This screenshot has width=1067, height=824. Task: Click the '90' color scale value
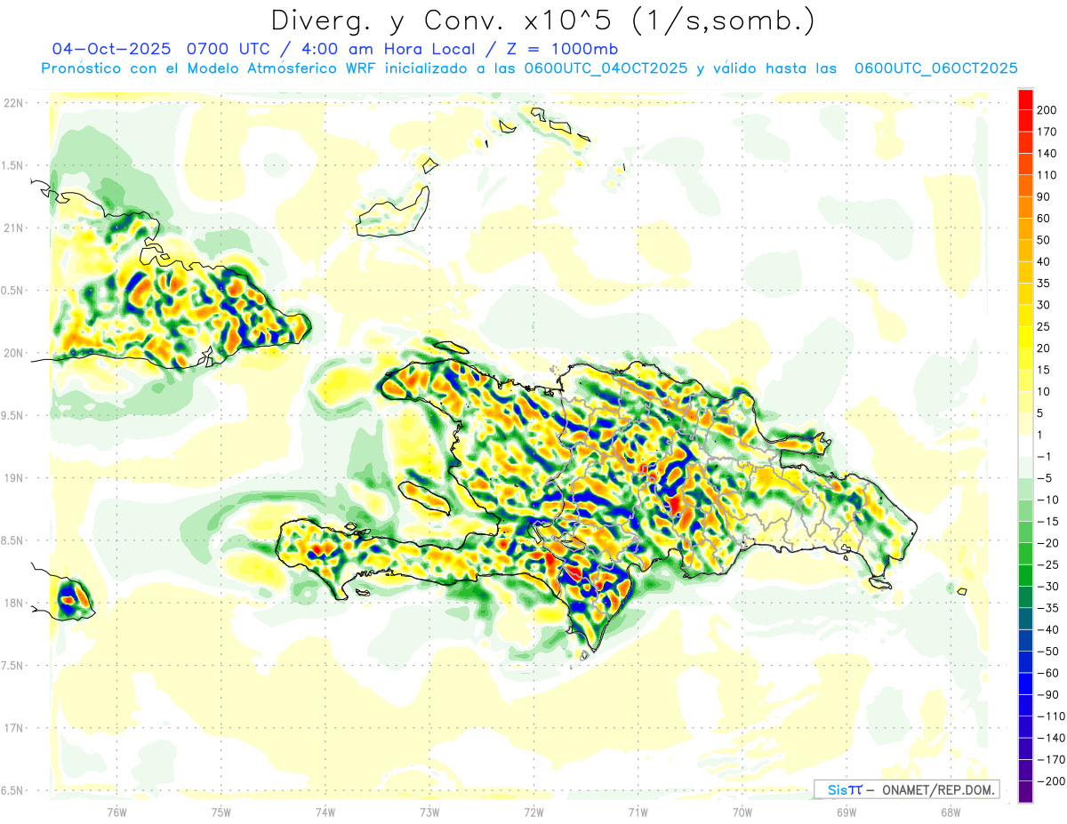click(x=1043, y=197)
